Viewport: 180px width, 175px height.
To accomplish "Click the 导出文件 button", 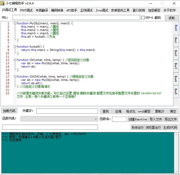I will click(x=171, y=119).
